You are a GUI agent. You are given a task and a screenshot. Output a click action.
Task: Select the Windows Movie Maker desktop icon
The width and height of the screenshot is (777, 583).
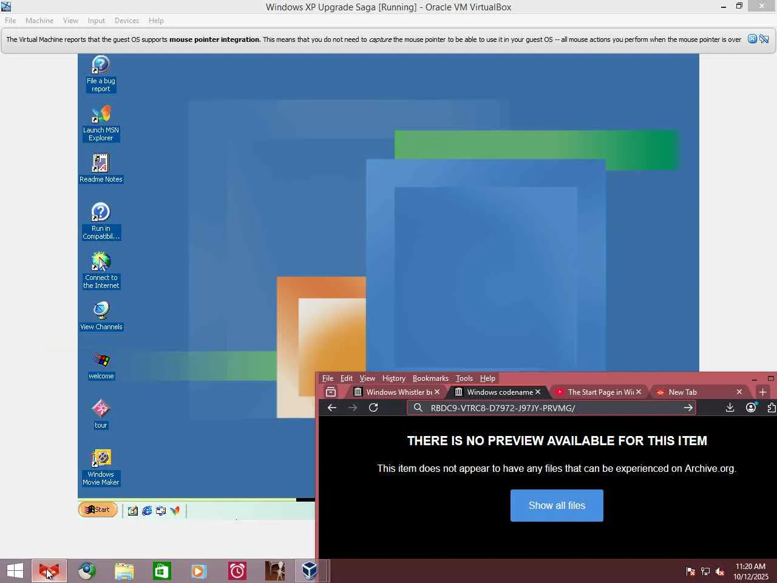(x=101, y=468)
